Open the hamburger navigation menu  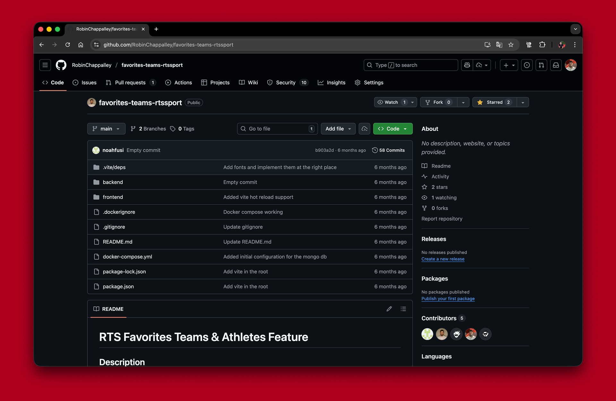(x=45, y=65)
